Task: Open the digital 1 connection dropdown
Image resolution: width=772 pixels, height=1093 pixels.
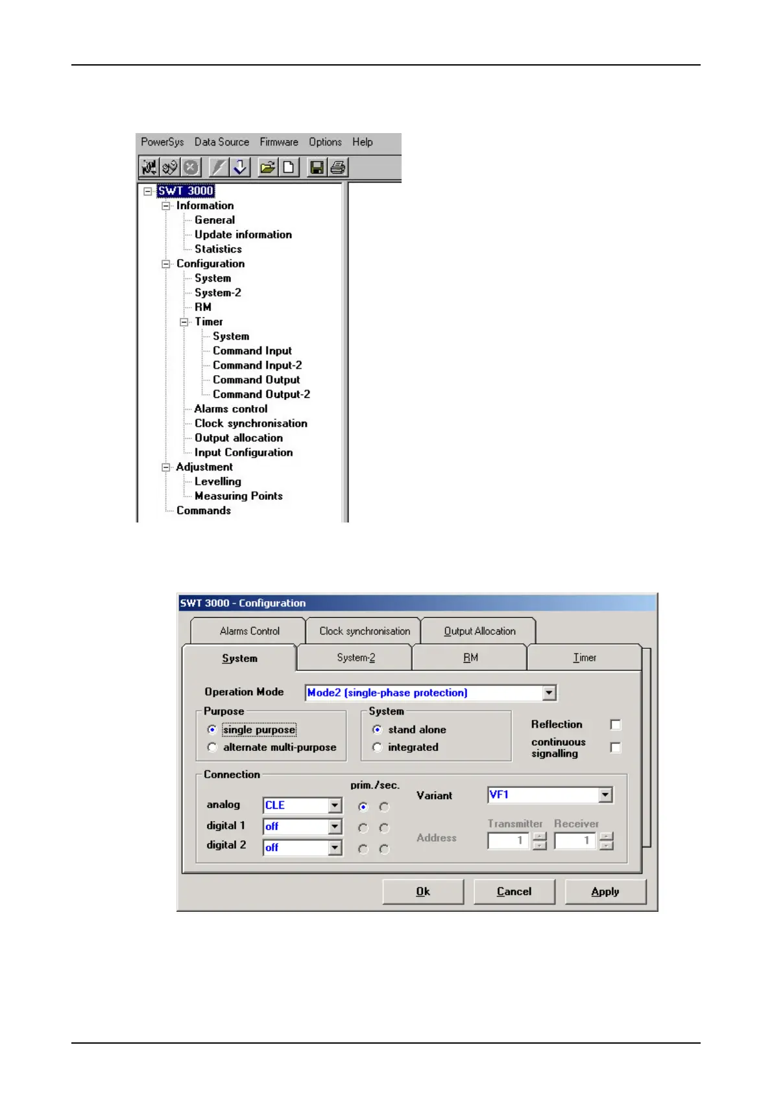Action: [335, 827]
